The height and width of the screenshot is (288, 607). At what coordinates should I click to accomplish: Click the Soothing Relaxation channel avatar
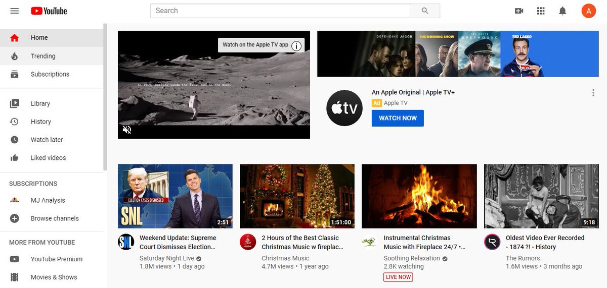pyautogui.click(x=370, y=242)
